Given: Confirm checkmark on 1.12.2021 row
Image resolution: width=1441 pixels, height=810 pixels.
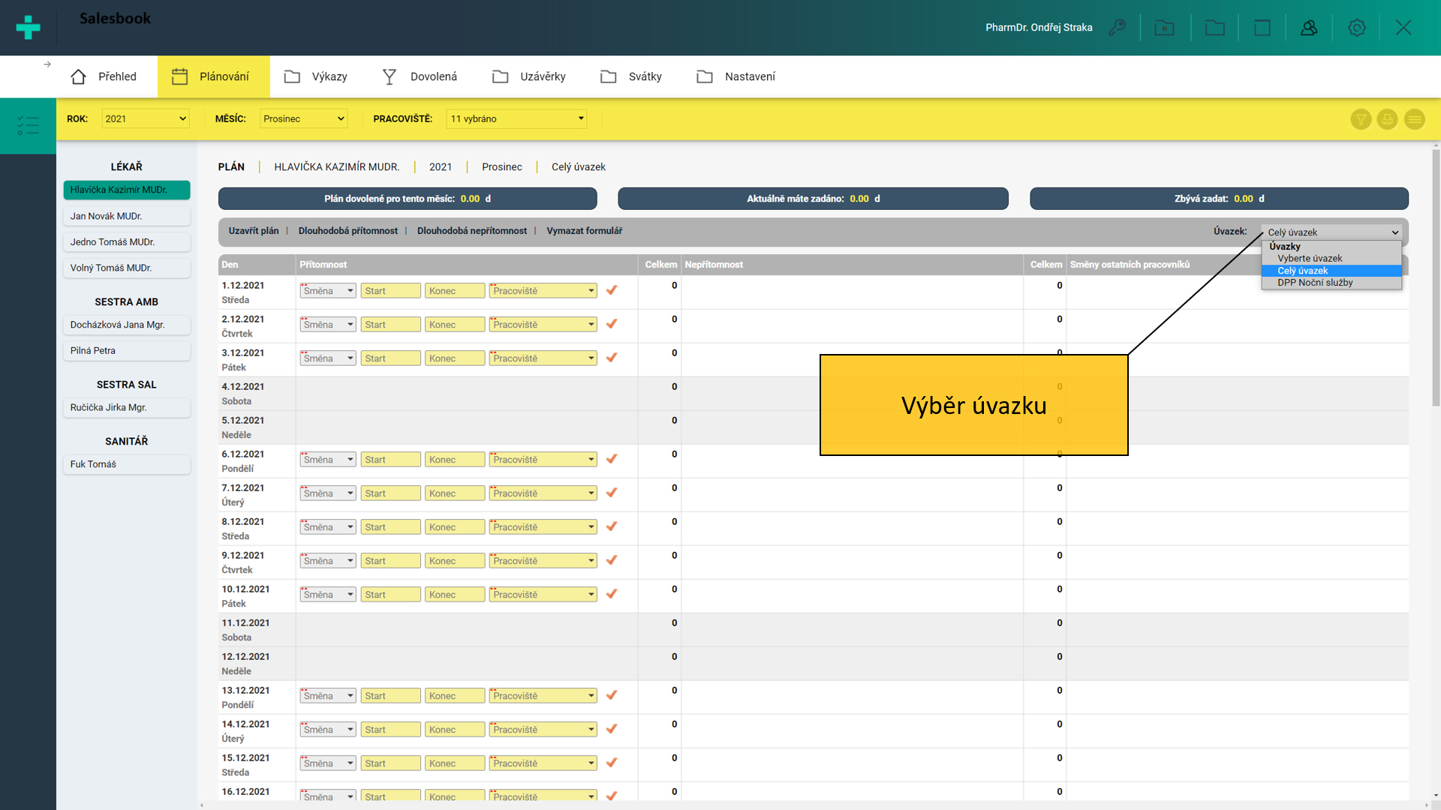Looking at the screenshot, I should point(612,290).
